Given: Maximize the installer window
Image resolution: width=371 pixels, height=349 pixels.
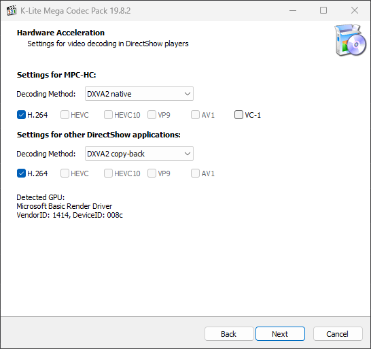Looking at the screenshot, I should [323, 10].
